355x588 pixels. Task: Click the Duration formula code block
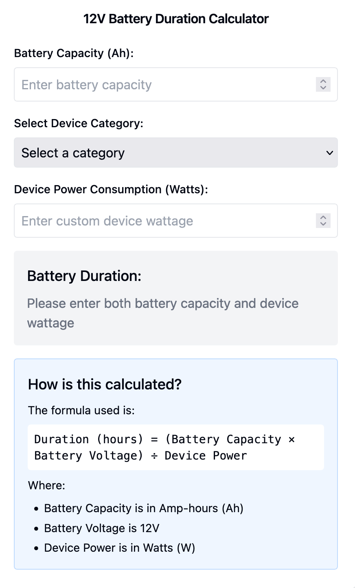coord(175,447)
